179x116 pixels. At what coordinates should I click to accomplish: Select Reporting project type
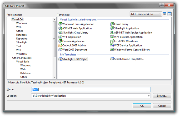pos(22,39)
